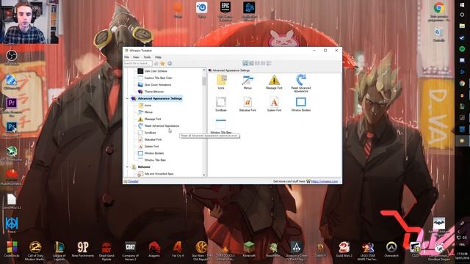Open Minecraft desktop icon

coord(249,249)
